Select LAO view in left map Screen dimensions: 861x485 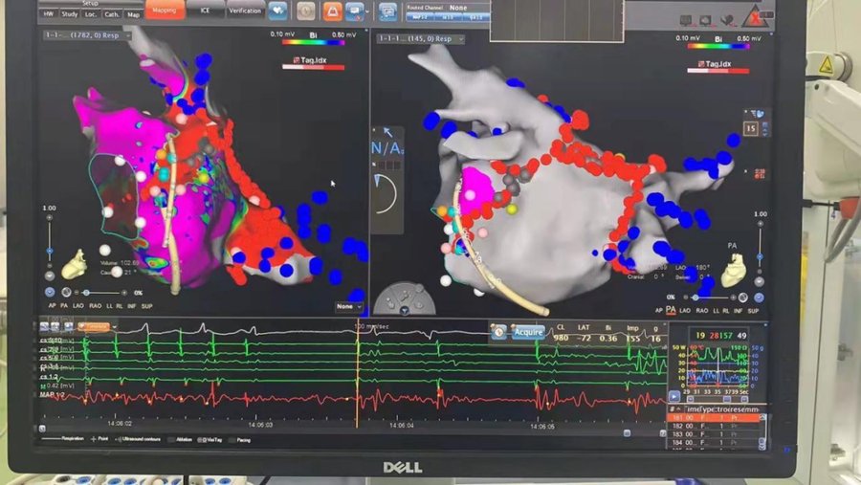coord(79,305)
